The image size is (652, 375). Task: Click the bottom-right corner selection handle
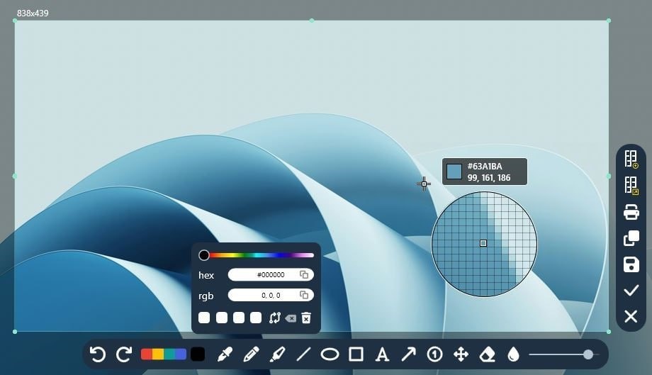point(609,332)
